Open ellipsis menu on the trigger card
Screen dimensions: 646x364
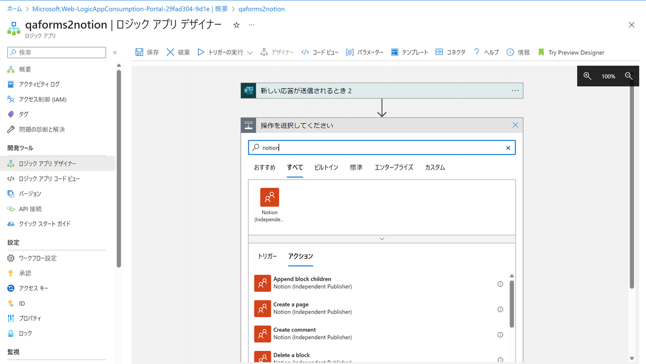(515, 91)
